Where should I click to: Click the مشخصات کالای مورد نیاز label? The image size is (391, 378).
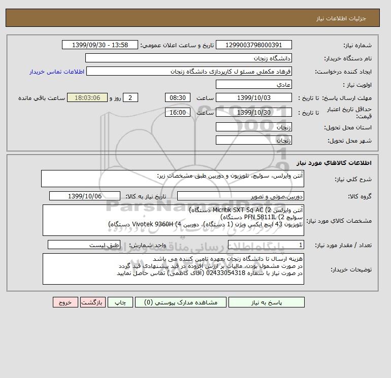pos(339,221)
